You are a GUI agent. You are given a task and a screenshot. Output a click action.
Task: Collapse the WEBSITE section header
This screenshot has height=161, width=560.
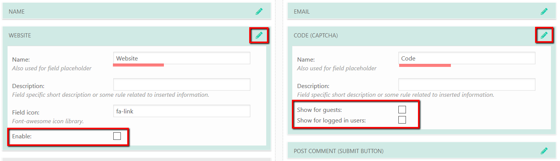(113, 36)
